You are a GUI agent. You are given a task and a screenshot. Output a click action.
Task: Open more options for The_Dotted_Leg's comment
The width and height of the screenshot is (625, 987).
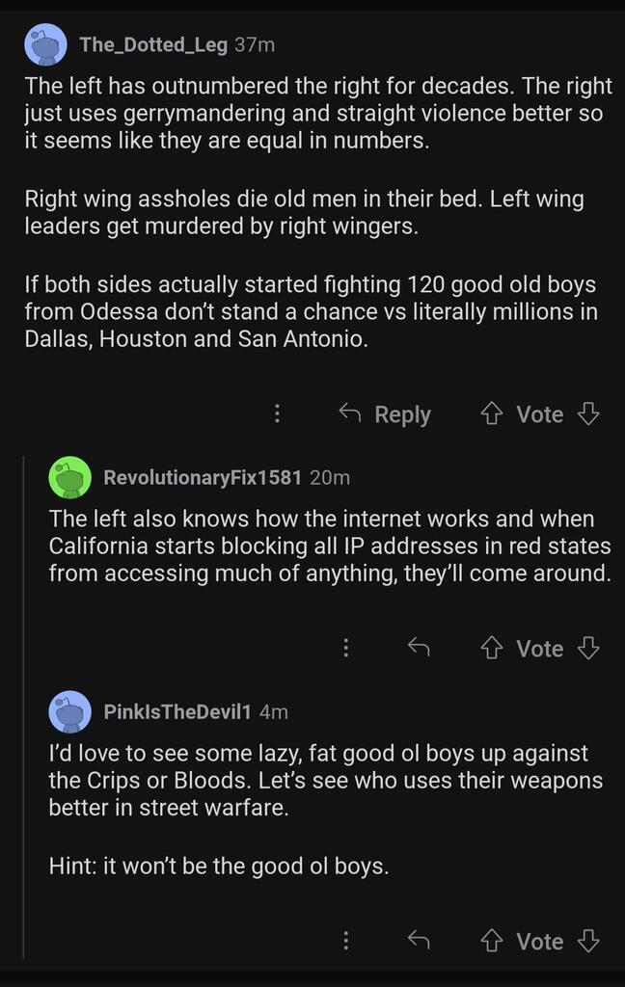point(277,414)
